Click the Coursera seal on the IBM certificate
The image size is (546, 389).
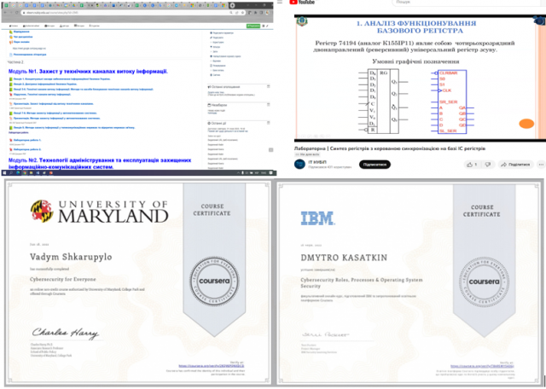point(484,282)
